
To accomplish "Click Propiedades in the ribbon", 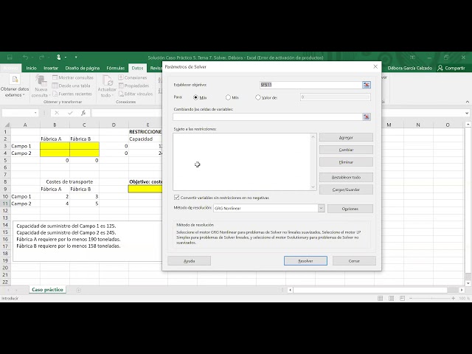I will [133, 86].
